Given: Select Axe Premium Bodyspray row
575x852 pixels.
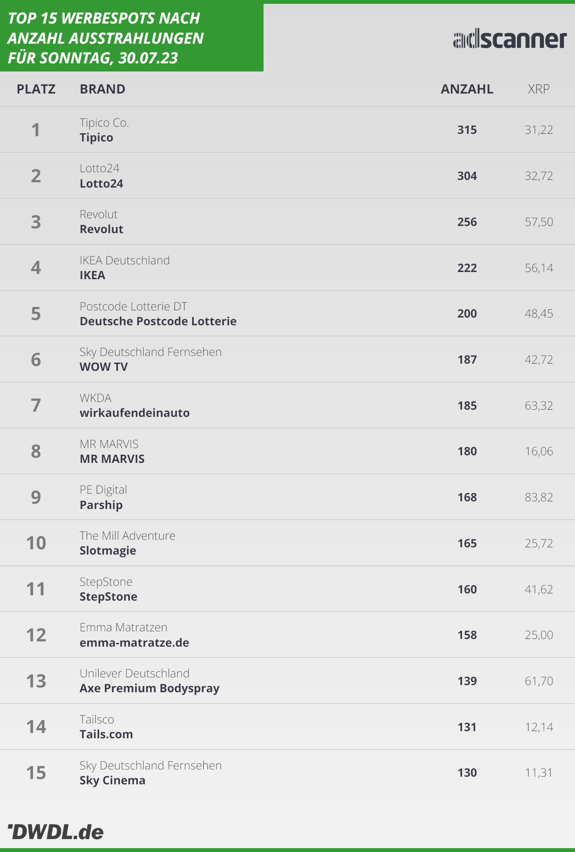Looking at the screenshot, I should coord(287,681).
